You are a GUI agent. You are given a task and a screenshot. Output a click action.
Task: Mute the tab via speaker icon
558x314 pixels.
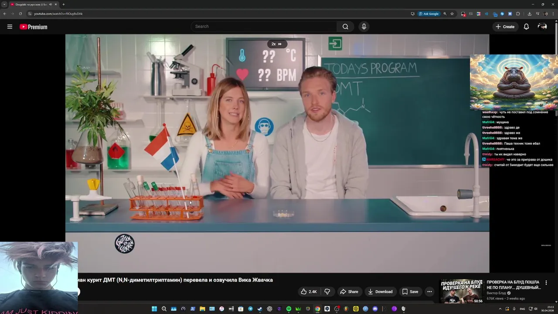51,4
